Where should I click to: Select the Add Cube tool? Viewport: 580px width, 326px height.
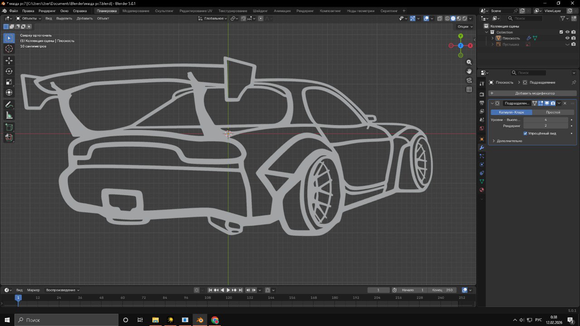tap(9, 127)
